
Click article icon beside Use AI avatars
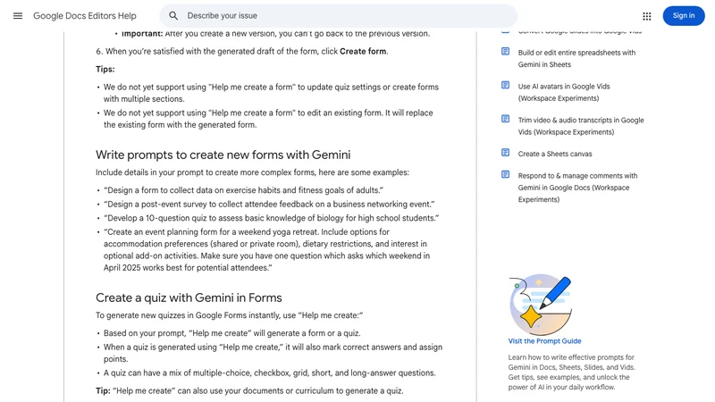[x=505, y=85]
